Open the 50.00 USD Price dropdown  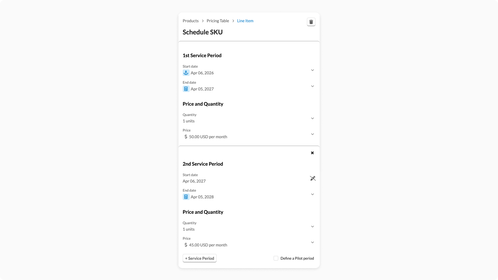(312, 134)
